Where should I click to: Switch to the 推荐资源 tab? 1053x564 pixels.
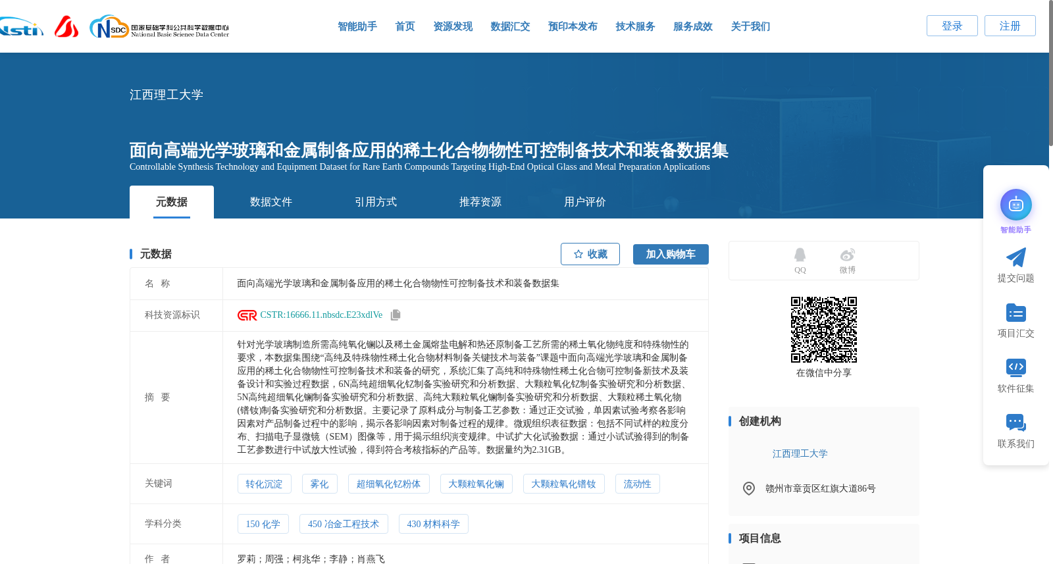(x=480, y=202)
